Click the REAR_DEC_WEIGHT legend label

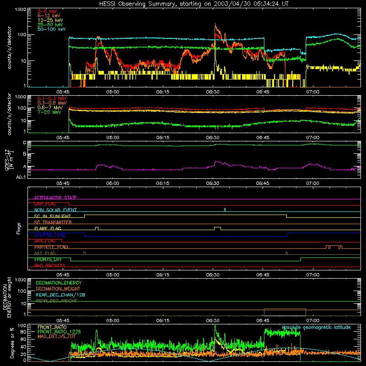point(56,301)
